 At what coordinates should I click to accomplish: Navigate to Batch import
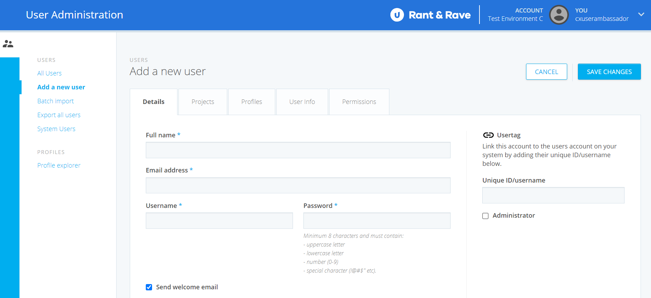(x=55, y=101)
